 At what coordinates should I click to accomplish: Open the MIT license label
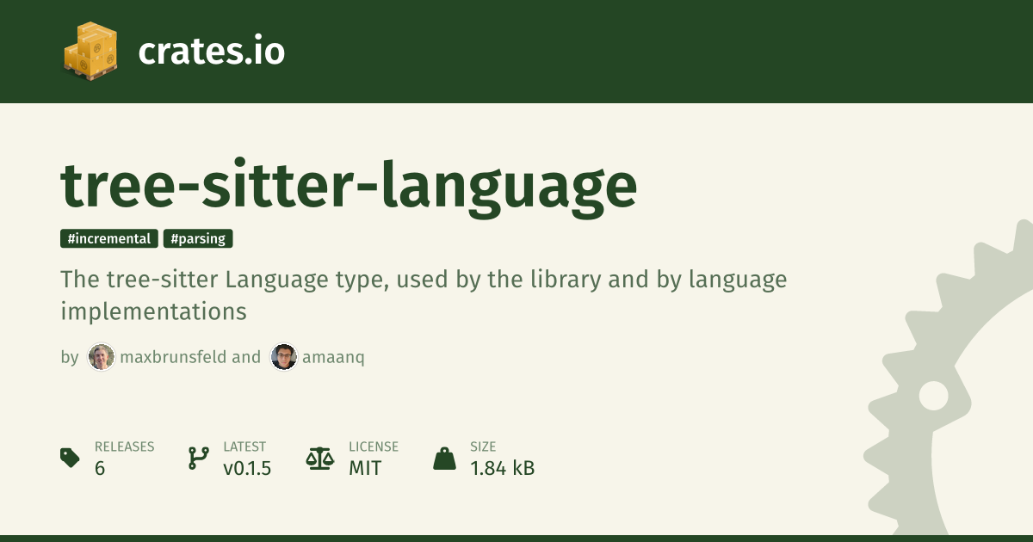coord(365,468)
